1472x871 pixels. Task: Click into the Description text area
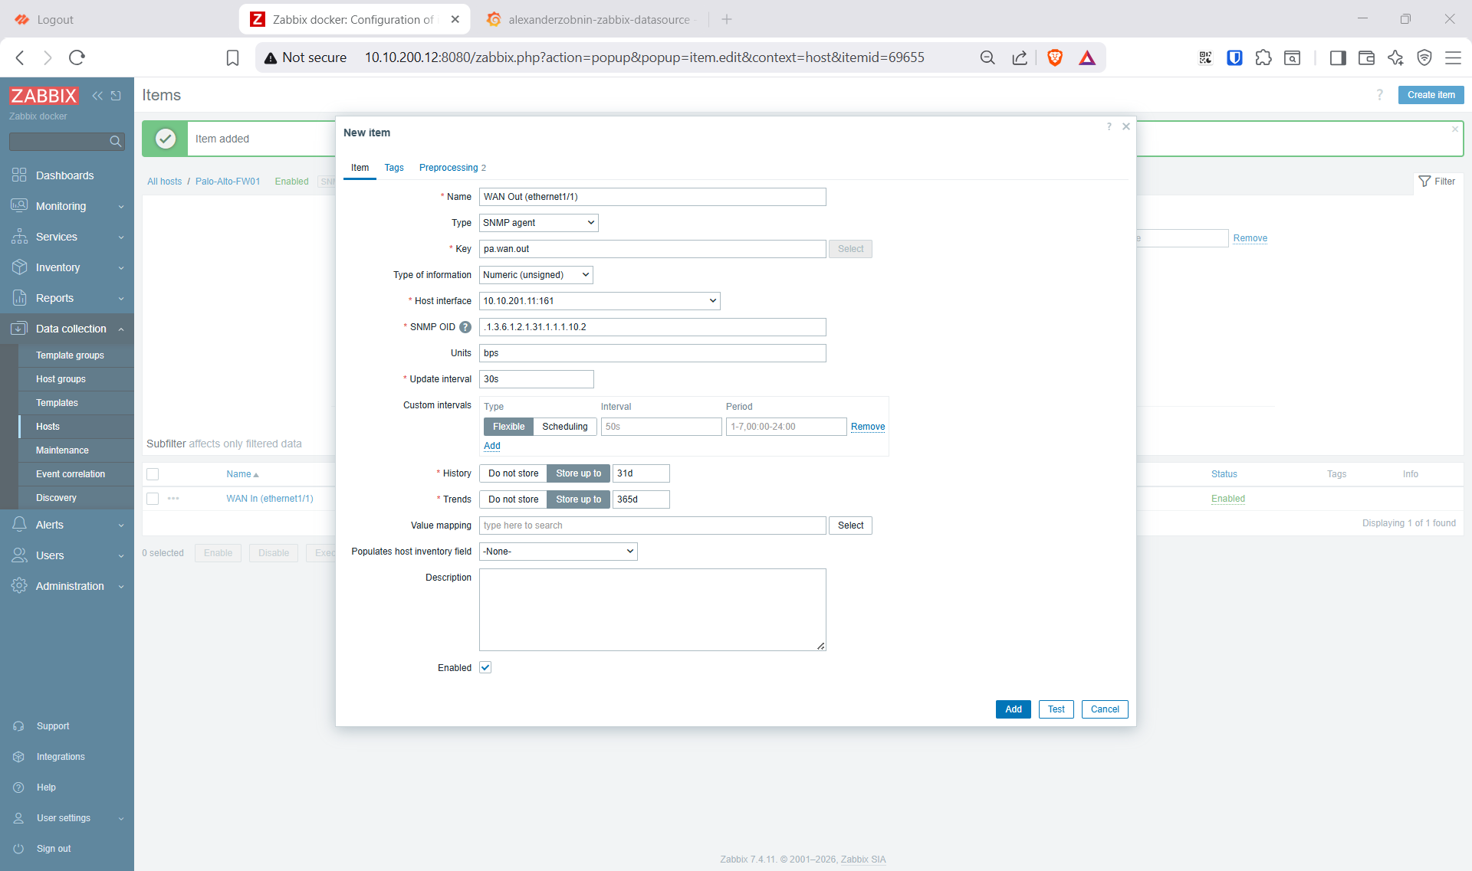pyautogui.click(x=652, y=610)
